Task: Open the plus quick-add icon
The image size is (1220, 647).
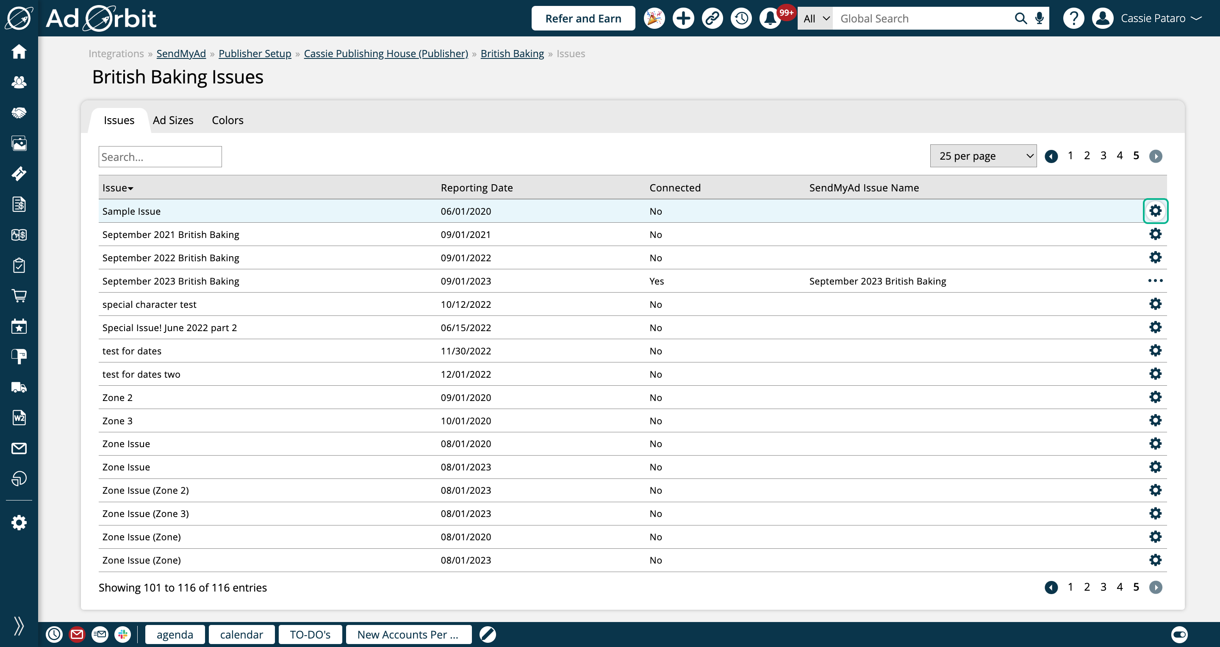Action: [x=683, y=19]
